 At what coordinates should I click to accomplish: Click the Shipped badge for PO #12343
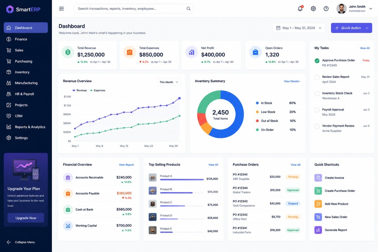click(293, 203)
